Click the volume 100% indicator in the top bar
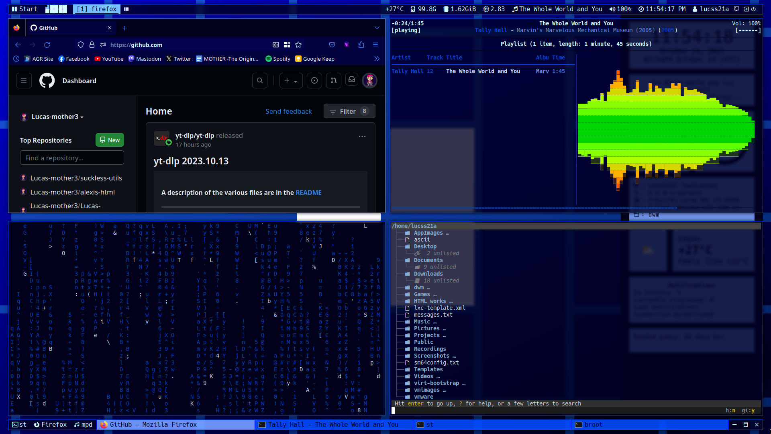The image size is (771, 434). click(x=620, y=9)
